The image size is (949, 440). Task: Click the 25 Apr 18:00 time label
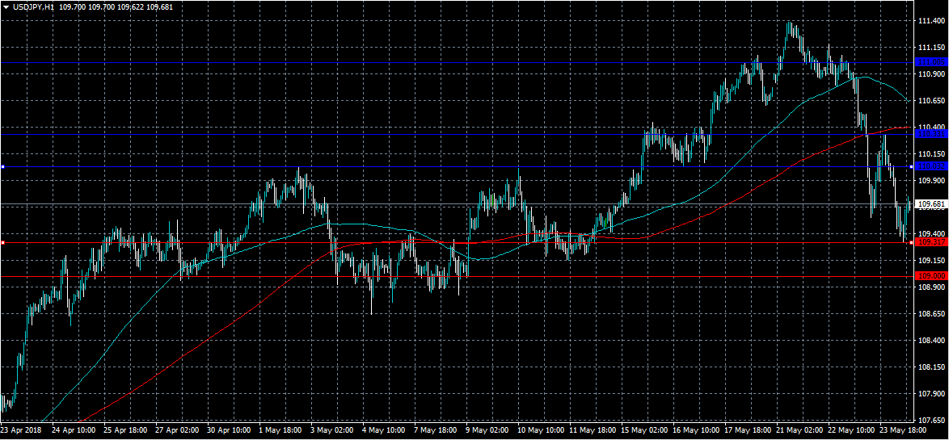point(126,430)
